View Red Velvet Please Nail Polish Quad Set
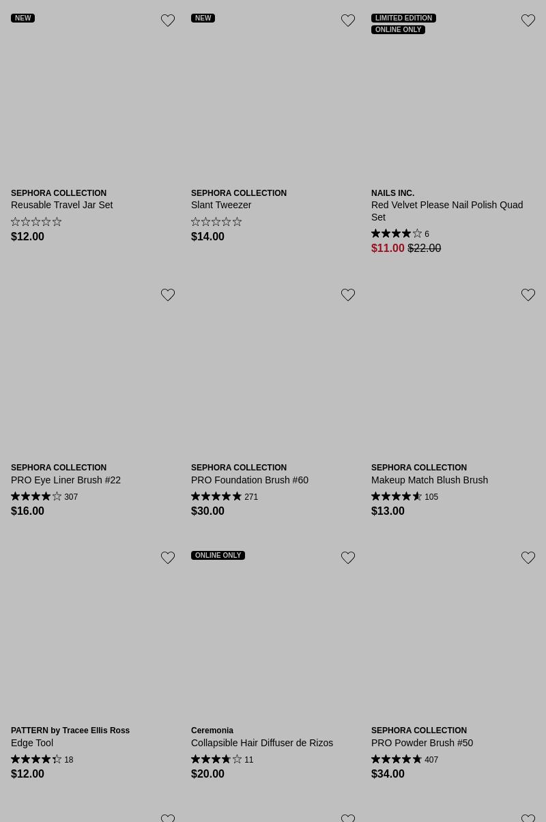This screenshot has height=822, width=546. (446, 210)
